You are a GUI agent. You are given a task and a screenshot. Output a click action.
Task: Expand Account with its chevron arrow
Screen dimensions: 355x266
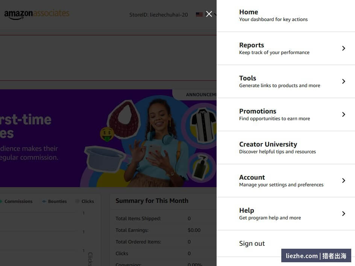click(x=343, y=180)
